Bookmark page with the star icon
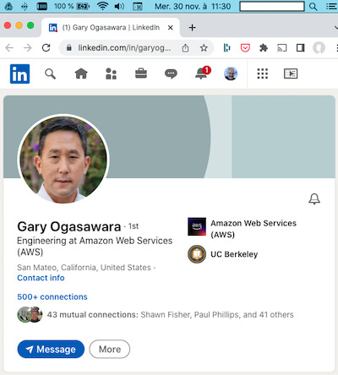This screenshot has width=338, height=375. [204, 48]
